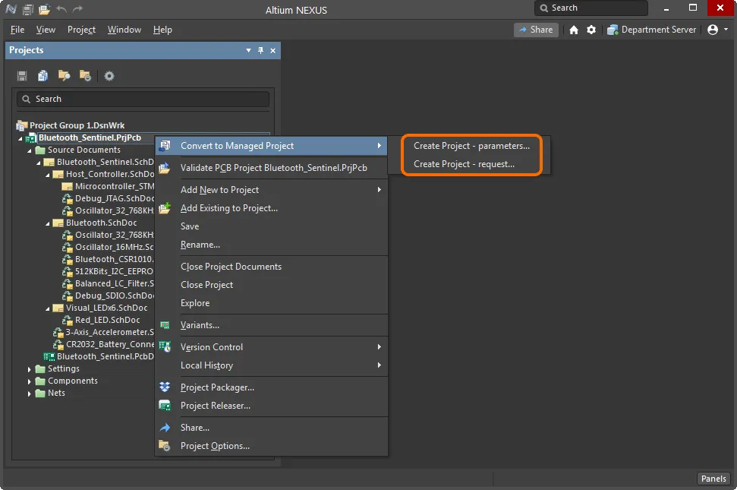This screenshot has width=737, height=490.
Task: Go to the Home page icon
Action: coord(573,30)
